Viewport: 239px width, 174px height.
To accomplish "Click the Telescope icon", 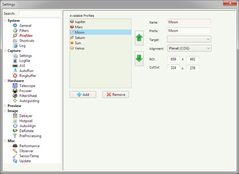I will coord(15,86).
